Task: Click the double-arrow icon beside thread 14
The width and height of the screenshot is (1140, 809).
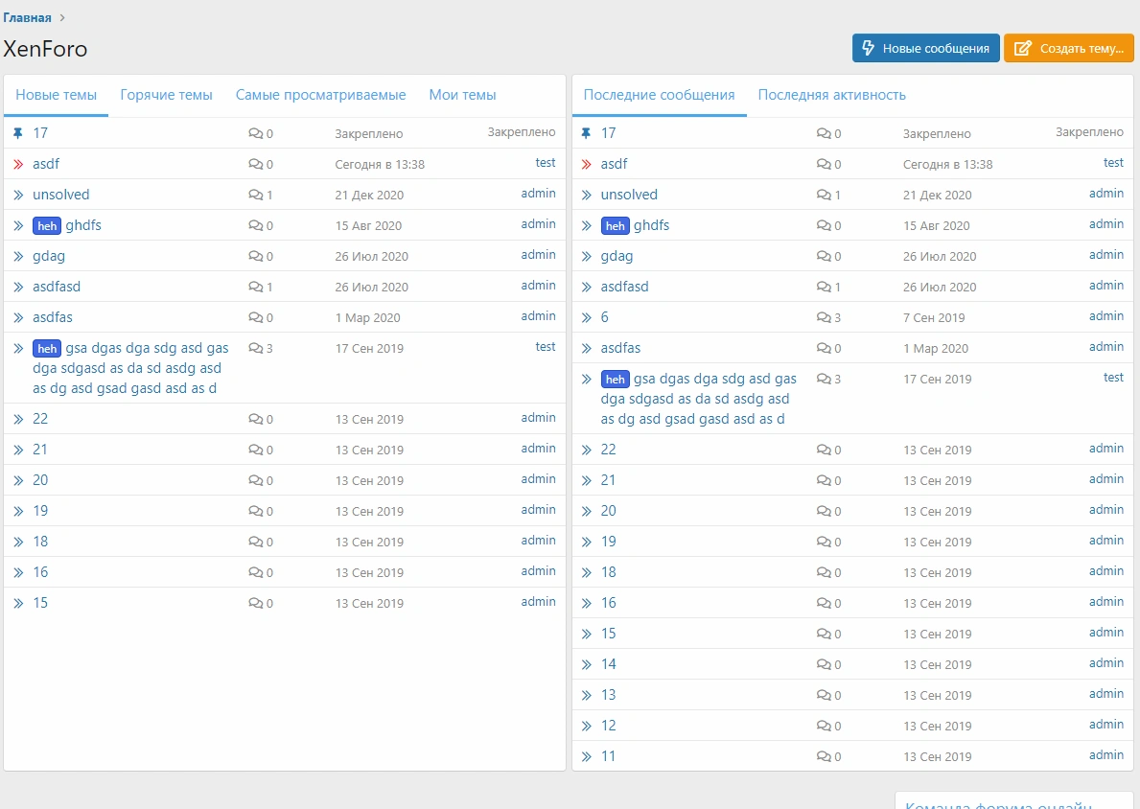Action: click(x=587, y=664)
